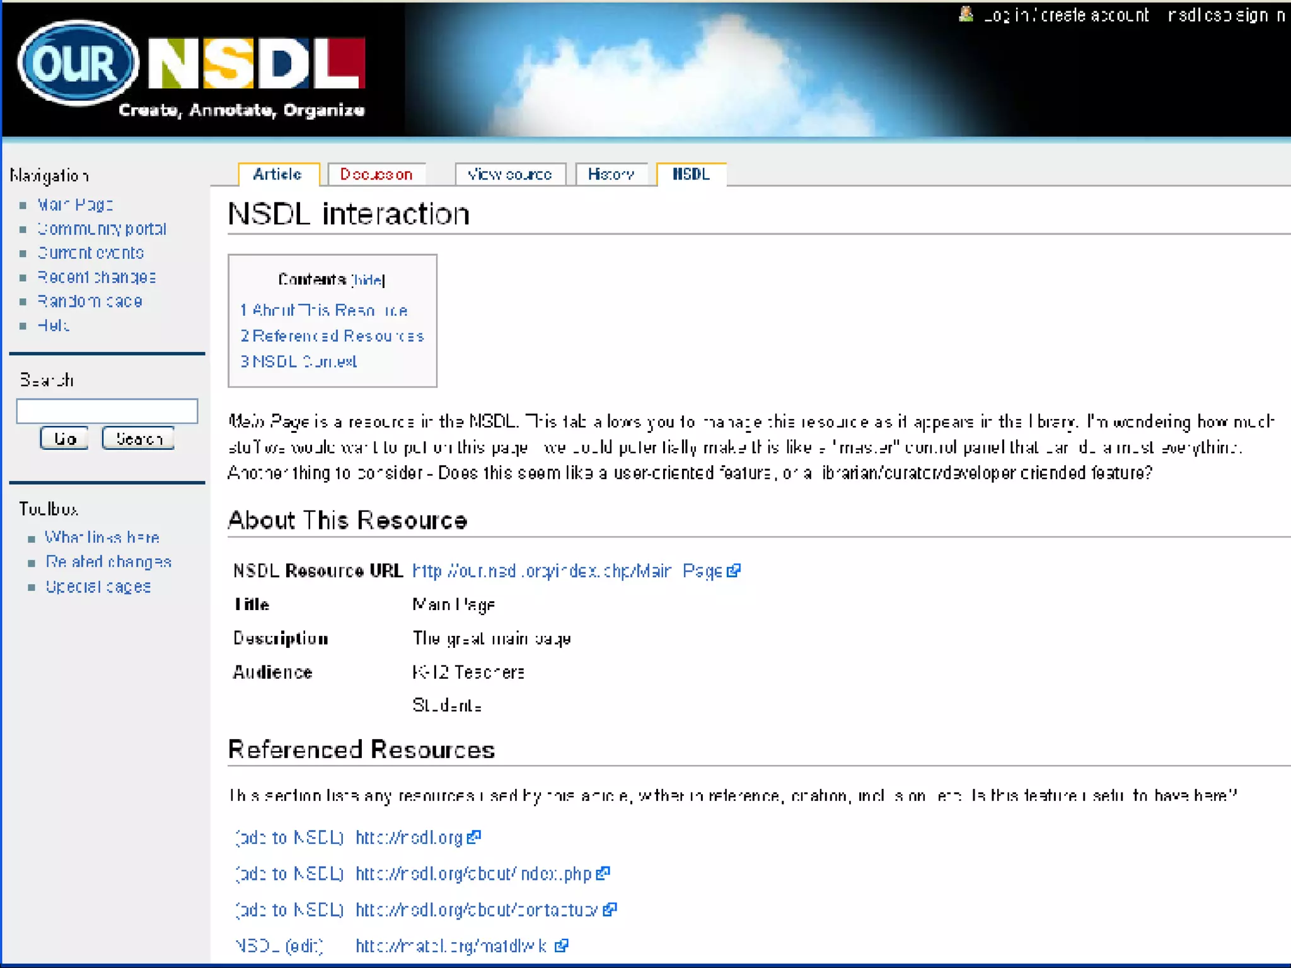This screenshot has height=968, width=1291.
Task: Click external link icon after http://nsdl.org
Action: 475,837
